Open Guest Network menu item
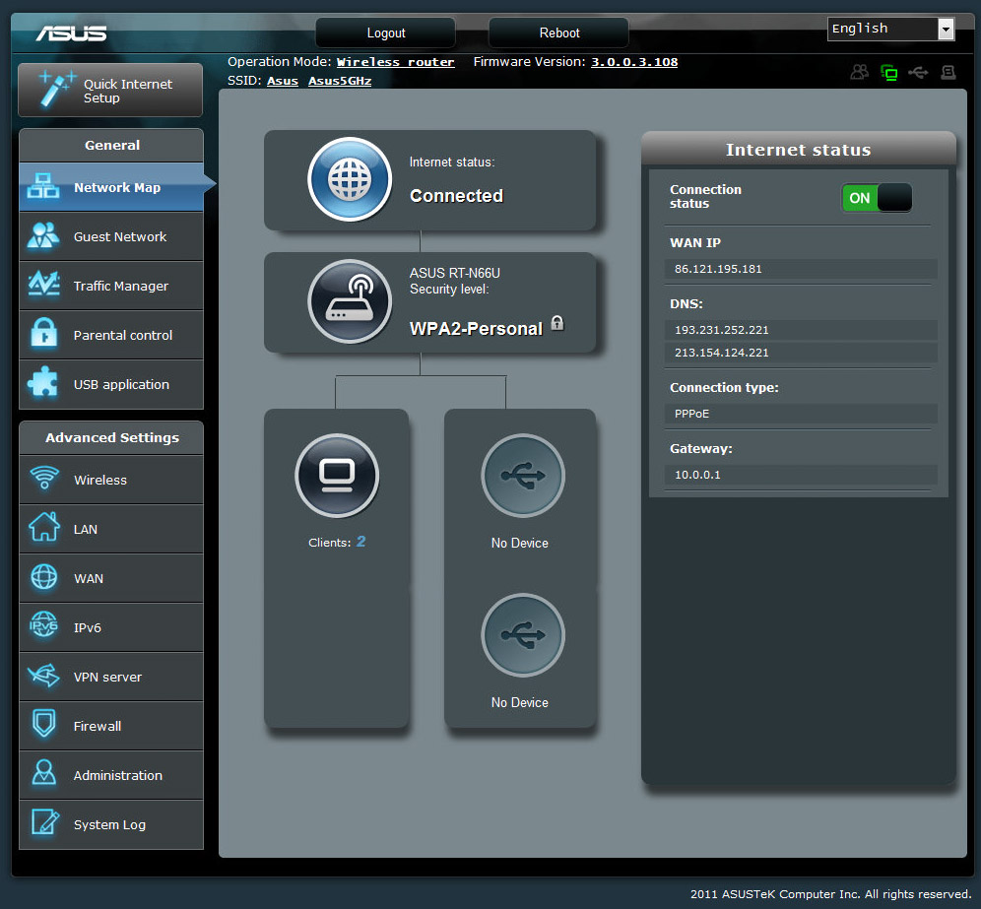981x909 pixels. (111, 236)
